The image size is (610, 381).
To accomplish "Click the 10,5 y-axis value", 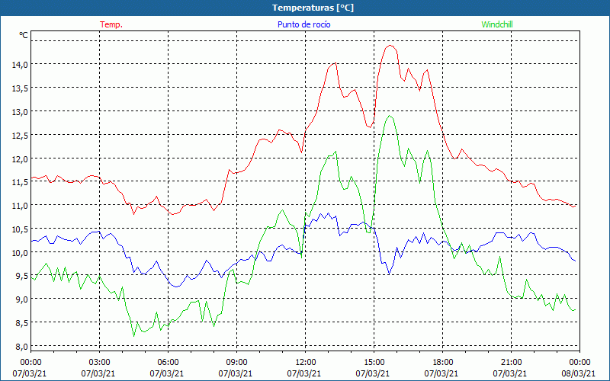I will click(x=20, y=229).
